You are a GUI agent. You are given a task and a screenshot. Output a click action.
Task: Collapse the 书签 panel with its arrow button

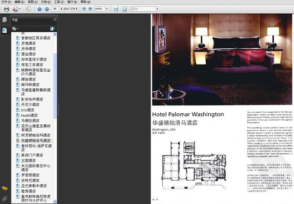pyautogui.click(x=55, y=20)
